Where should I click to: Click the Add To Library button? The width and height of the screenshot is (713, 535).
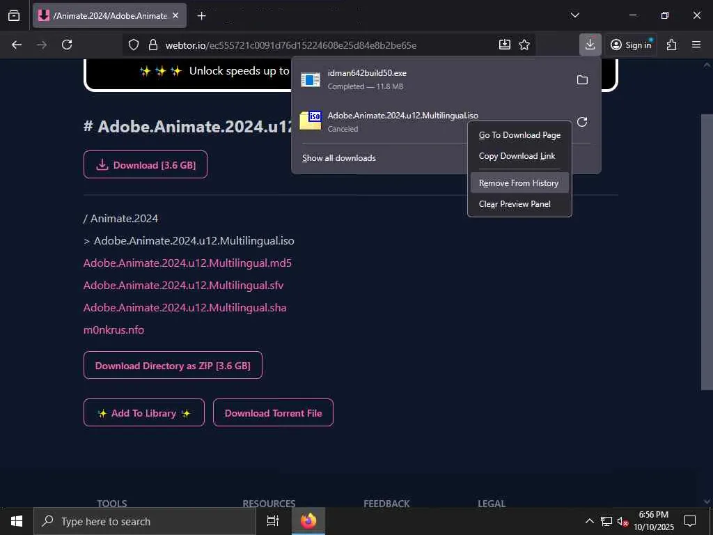tap(143, 412)
